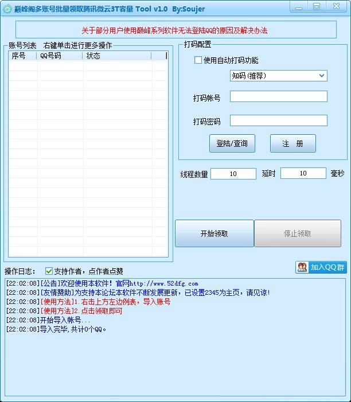Open the 知码(推荐) dropdown
The width and height of the screenshot is (351, 402).
pyautogui.click(x=278, y=76)
